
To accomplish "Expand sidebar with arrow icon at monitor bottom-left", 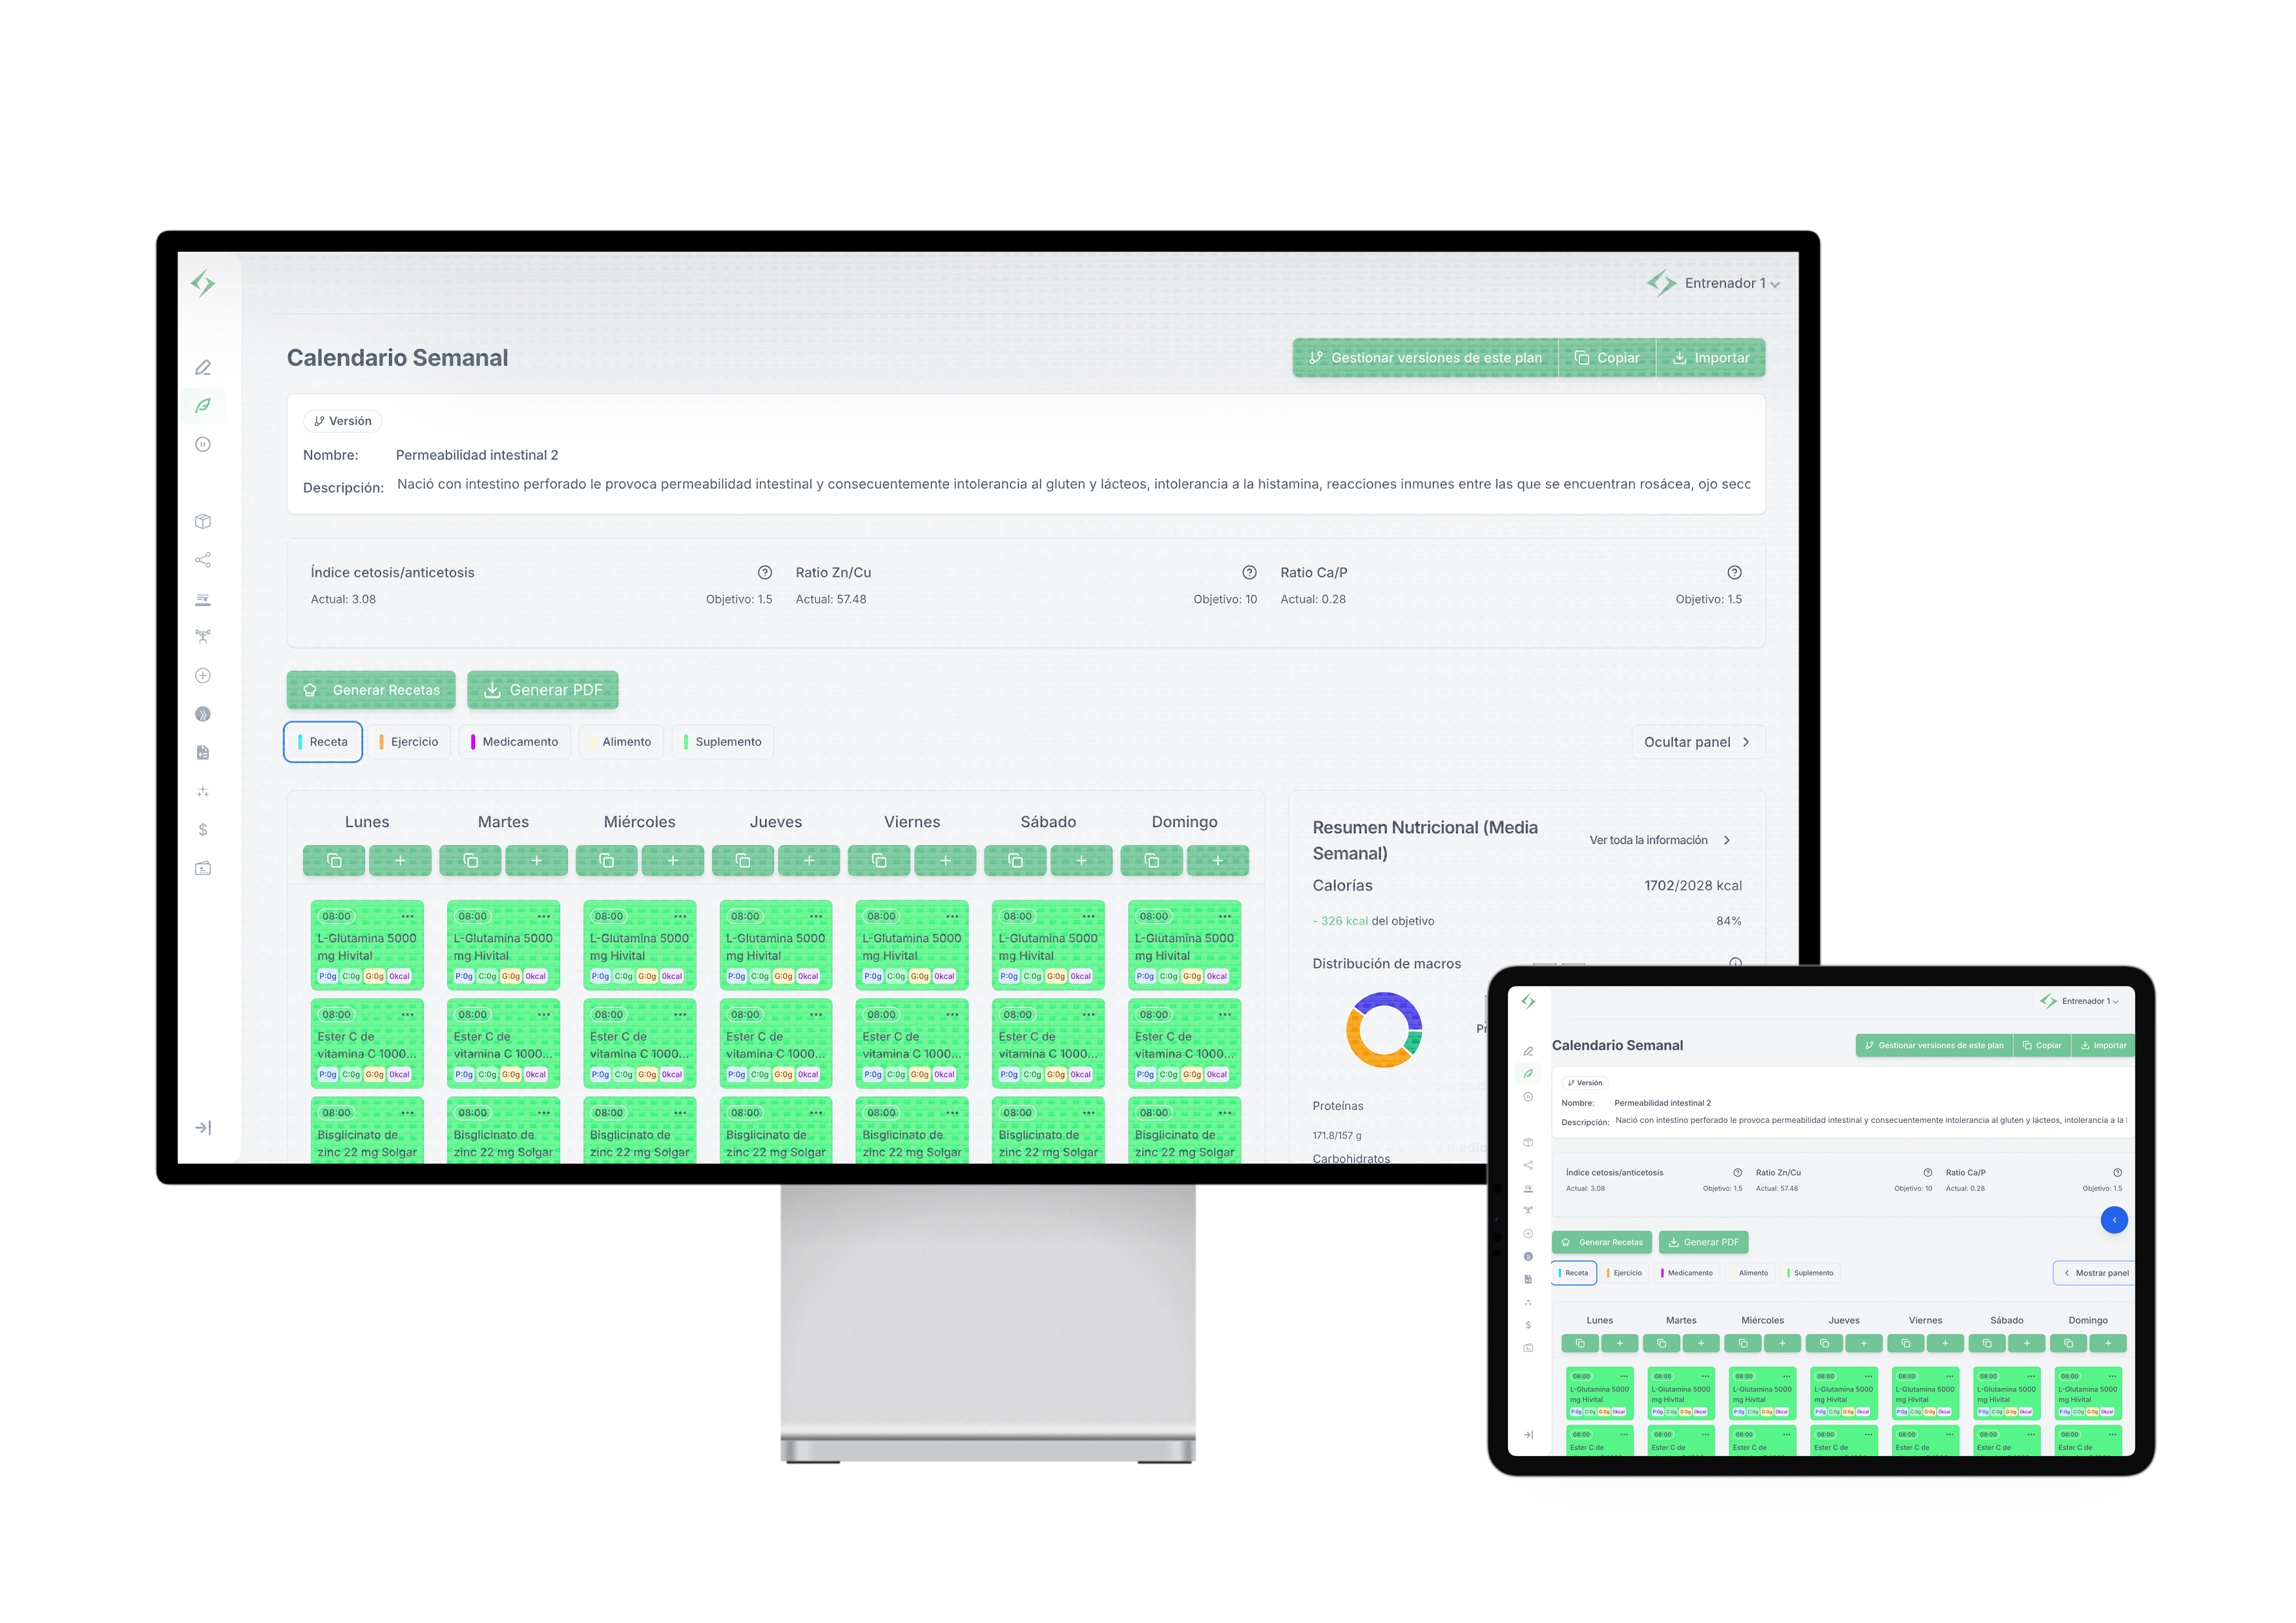I will click(203, 1128).
